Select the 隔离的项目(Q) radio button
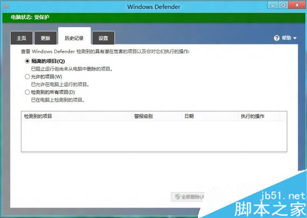Screen dimensions: 307x218 click(28, 61)
